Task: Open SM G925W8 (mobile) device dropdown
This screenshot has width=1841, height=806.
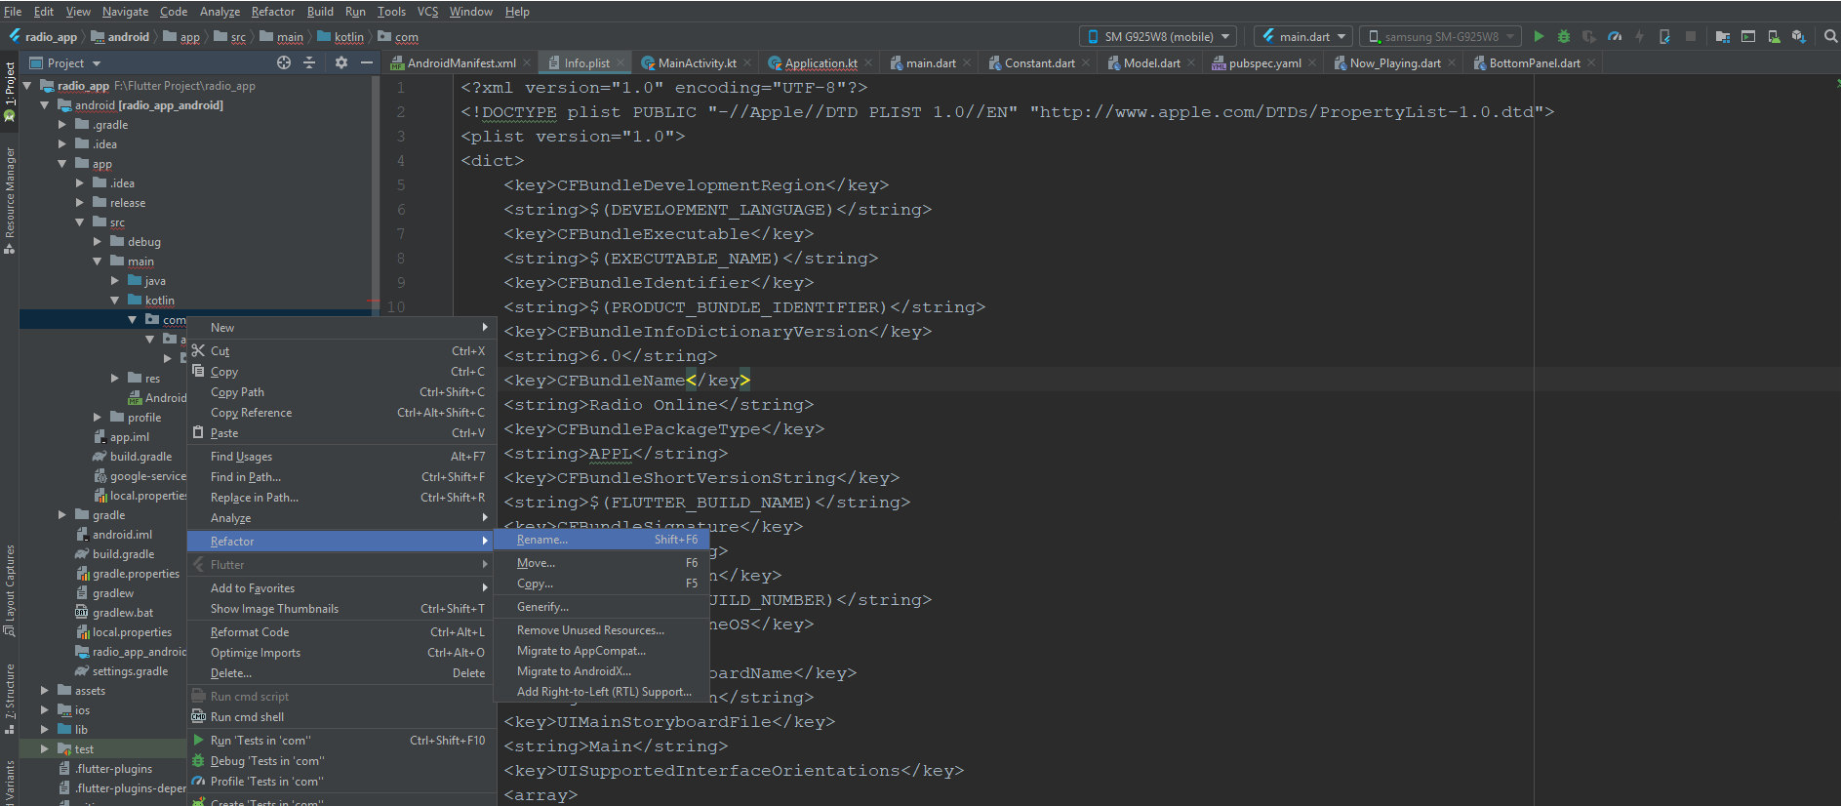Action: click(x=1158, y=36)
